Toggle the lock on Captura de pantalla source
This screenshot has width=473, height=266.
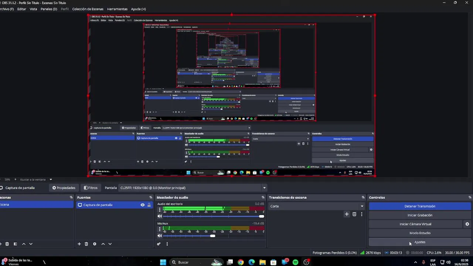pos(149,205)
